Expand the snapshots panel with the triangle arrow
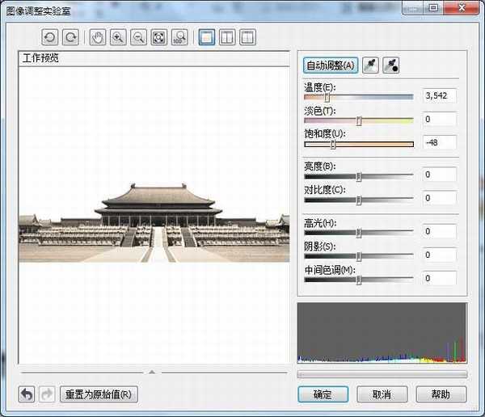This screenshot has height=417, width=485. (152, 372)
